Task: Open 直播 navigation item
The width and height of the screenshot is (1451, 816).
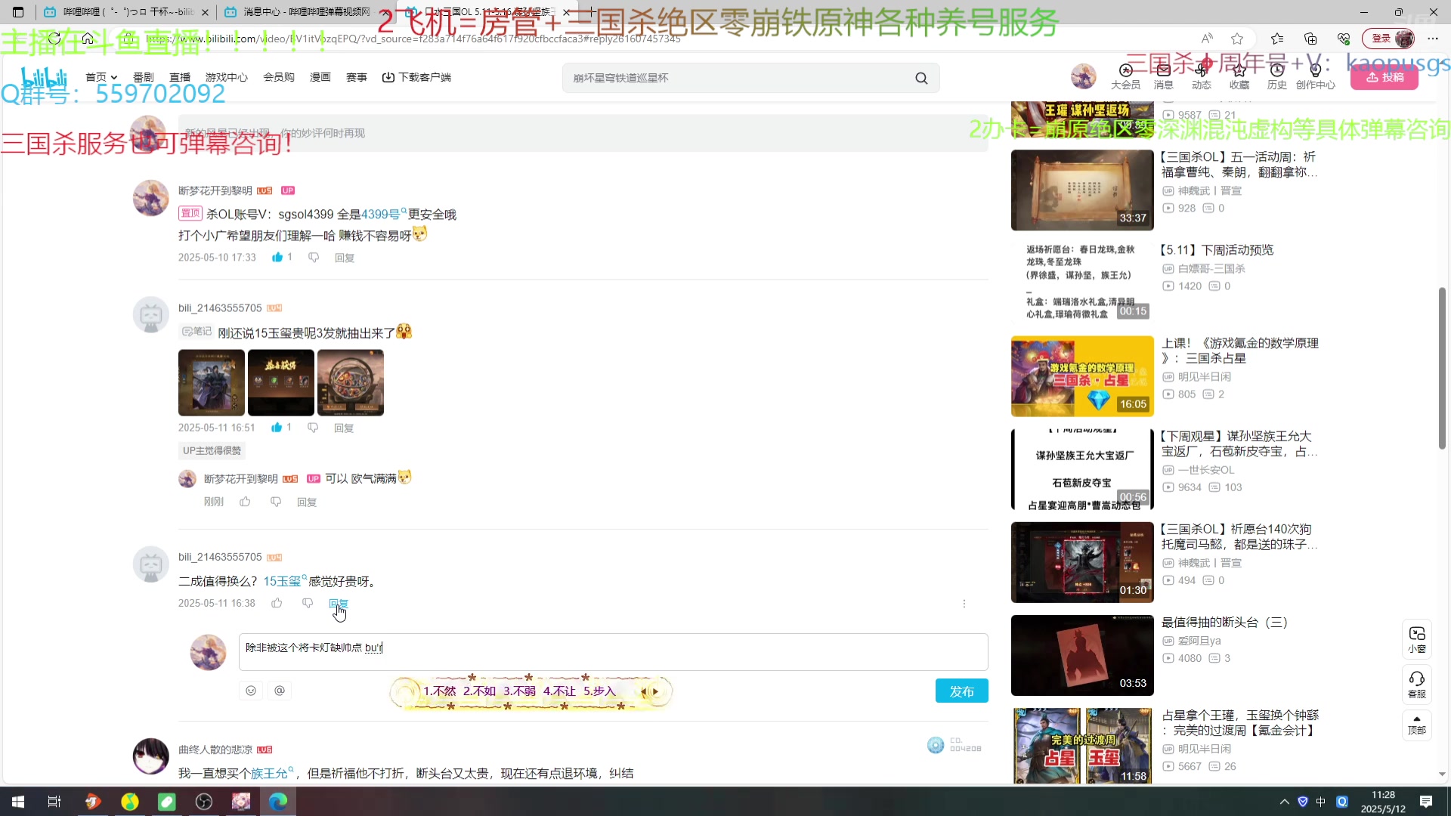Action: [x=180, y=77]
